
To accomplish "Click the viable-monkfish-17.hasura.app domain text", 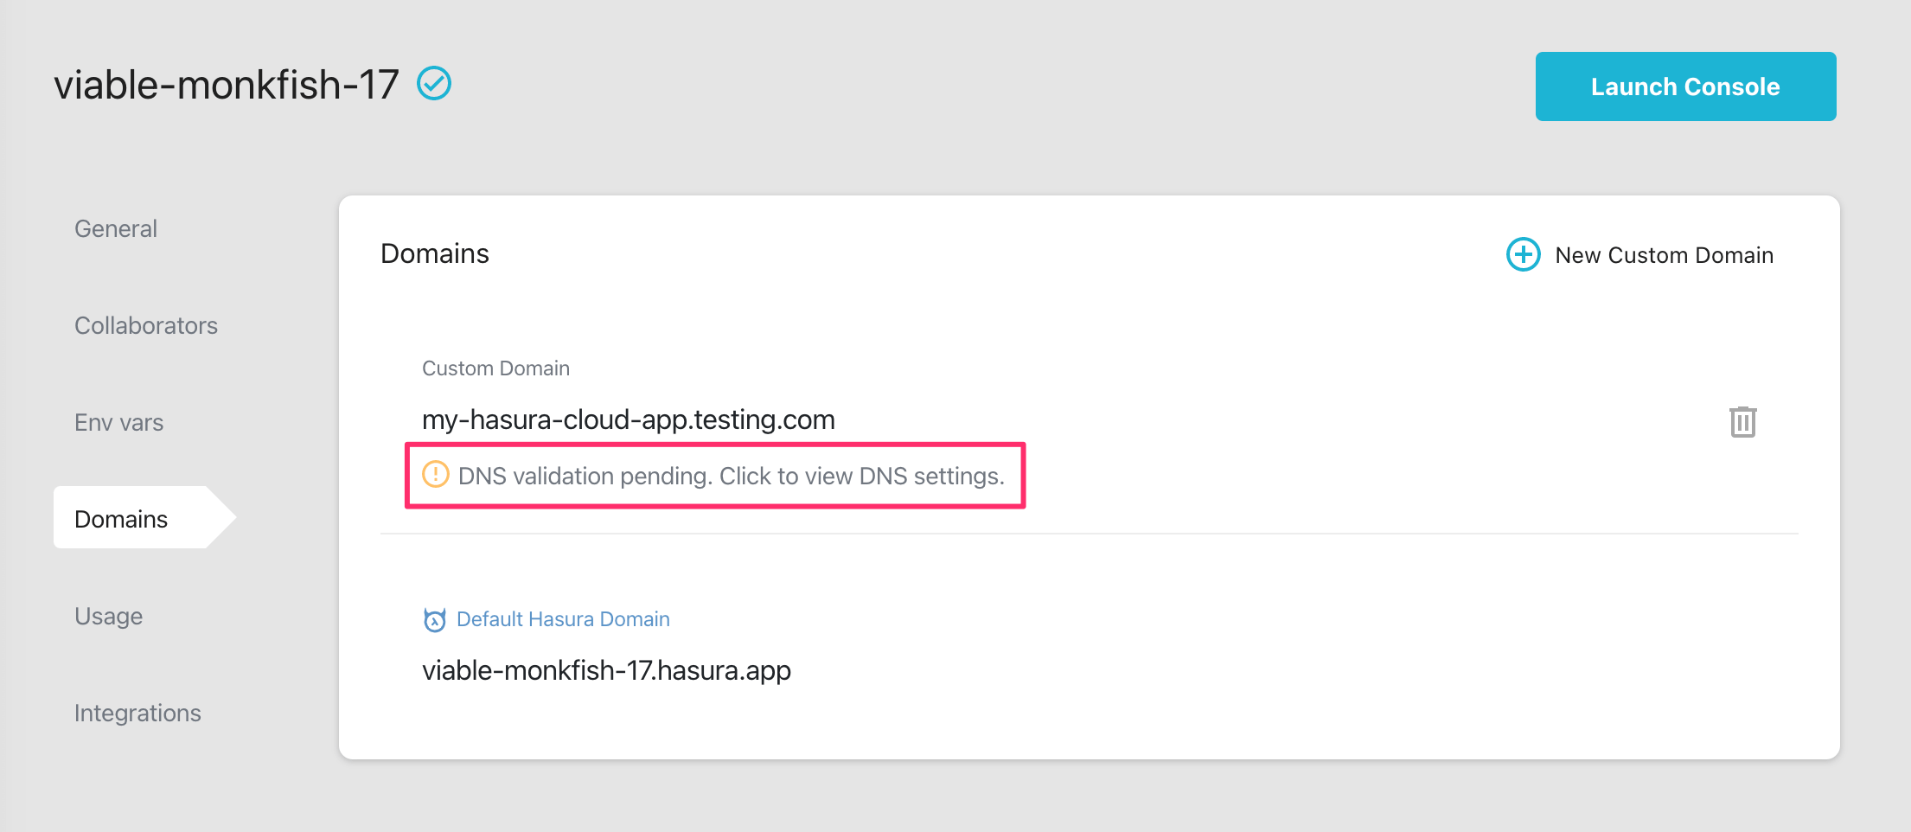I will pos(606,669).
